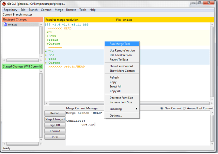Select Use Remote Version
218x154 pixels.
coord(122,50)
